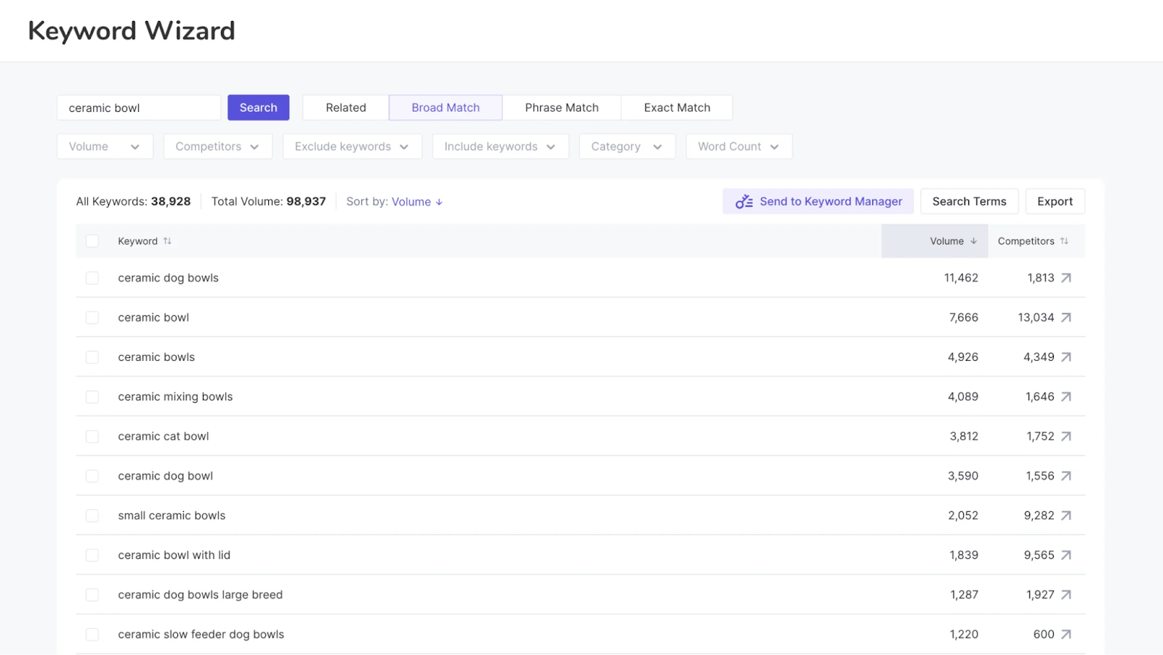Open external link arrow for ceramic bowl row
This screenshot has height=655, width=1163.
coord(1066,317)
